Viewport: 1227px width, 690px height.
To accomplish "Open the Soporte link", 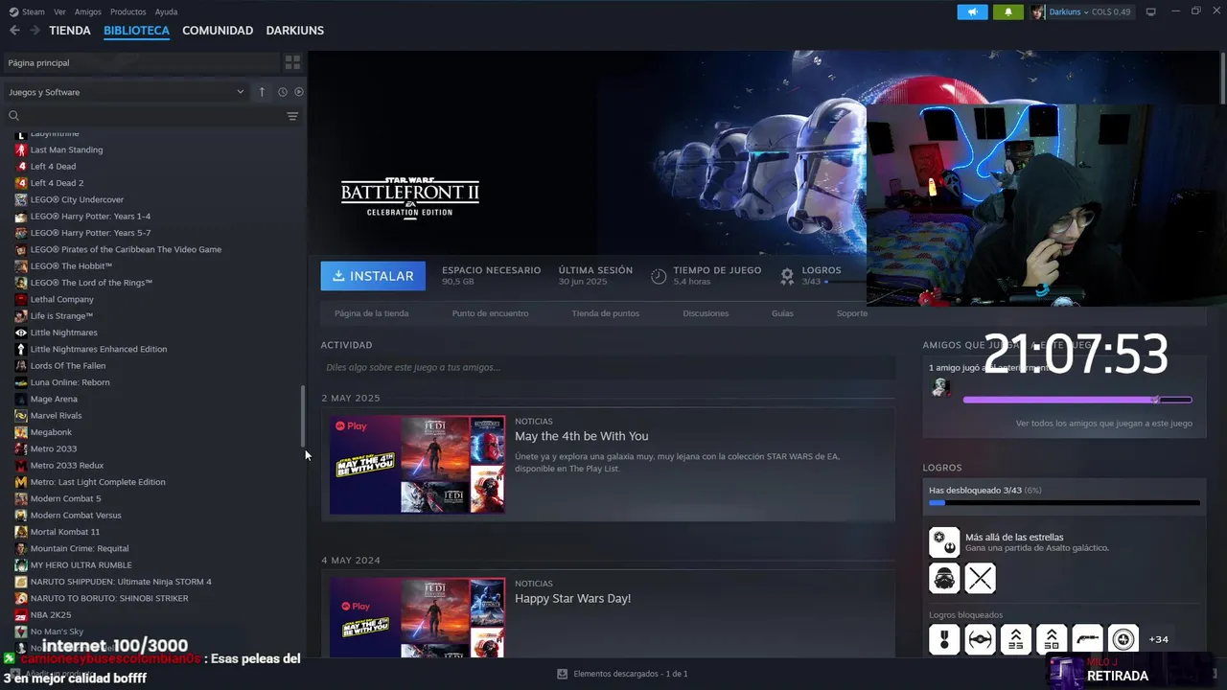I will (x=851, y=313).
